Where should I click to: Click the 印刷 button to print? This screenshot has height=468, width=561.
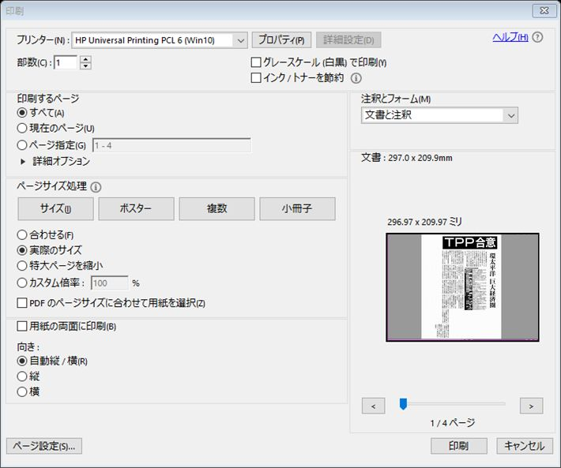coord(458,446)
